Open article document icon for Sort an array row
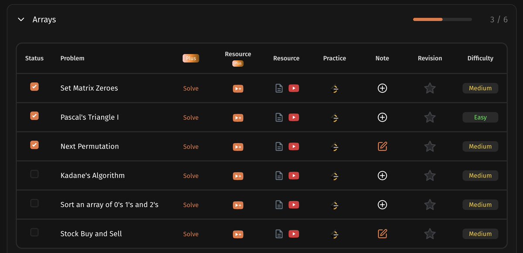 tap(279, 205)
